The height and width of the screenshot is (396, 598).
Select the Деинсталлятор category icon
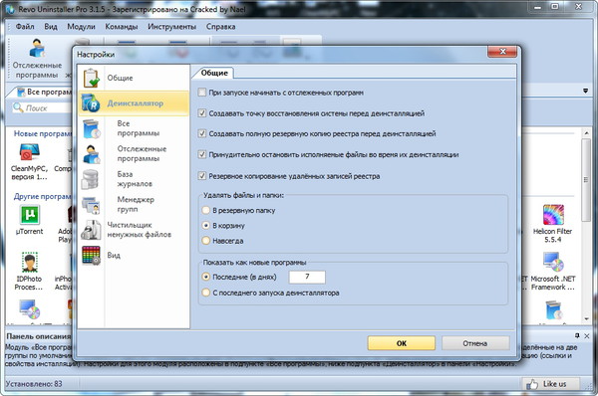[91, 102]
